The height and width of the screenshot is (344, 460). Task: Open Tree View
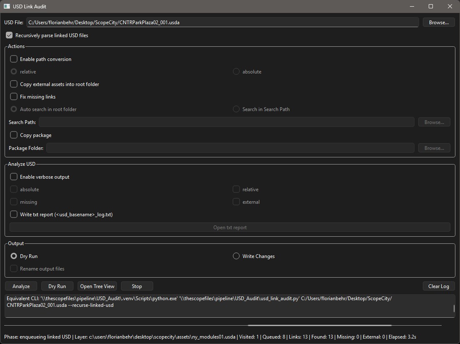[97, 286]
